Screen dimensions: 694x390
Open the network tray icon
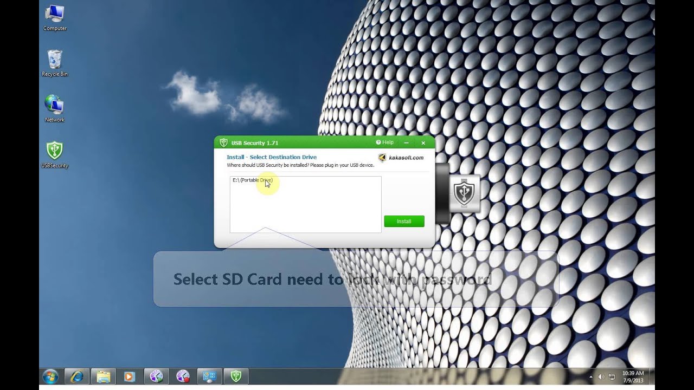point(612,376)
